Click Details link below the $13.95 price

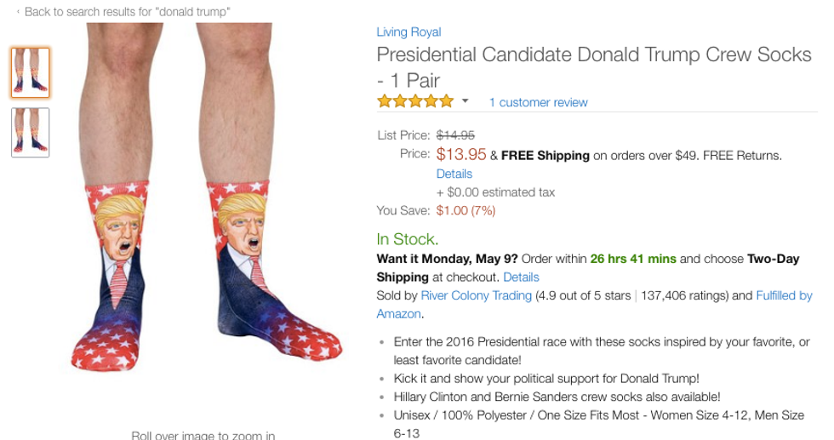(454, 174)
